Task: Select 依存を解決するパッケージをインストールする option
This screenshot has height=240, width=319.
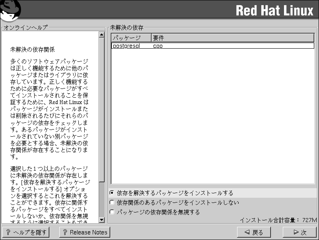Action: click(112, 193)
